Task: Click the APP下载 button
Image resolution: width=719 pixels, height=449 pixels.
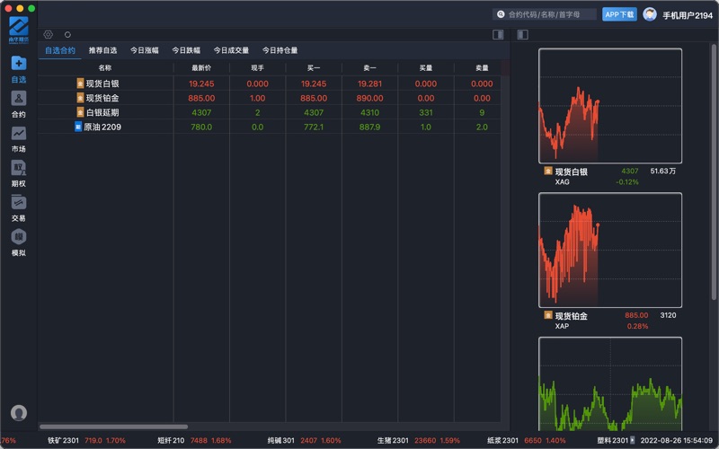Action: pyautogui.click(x=619, y=14)
